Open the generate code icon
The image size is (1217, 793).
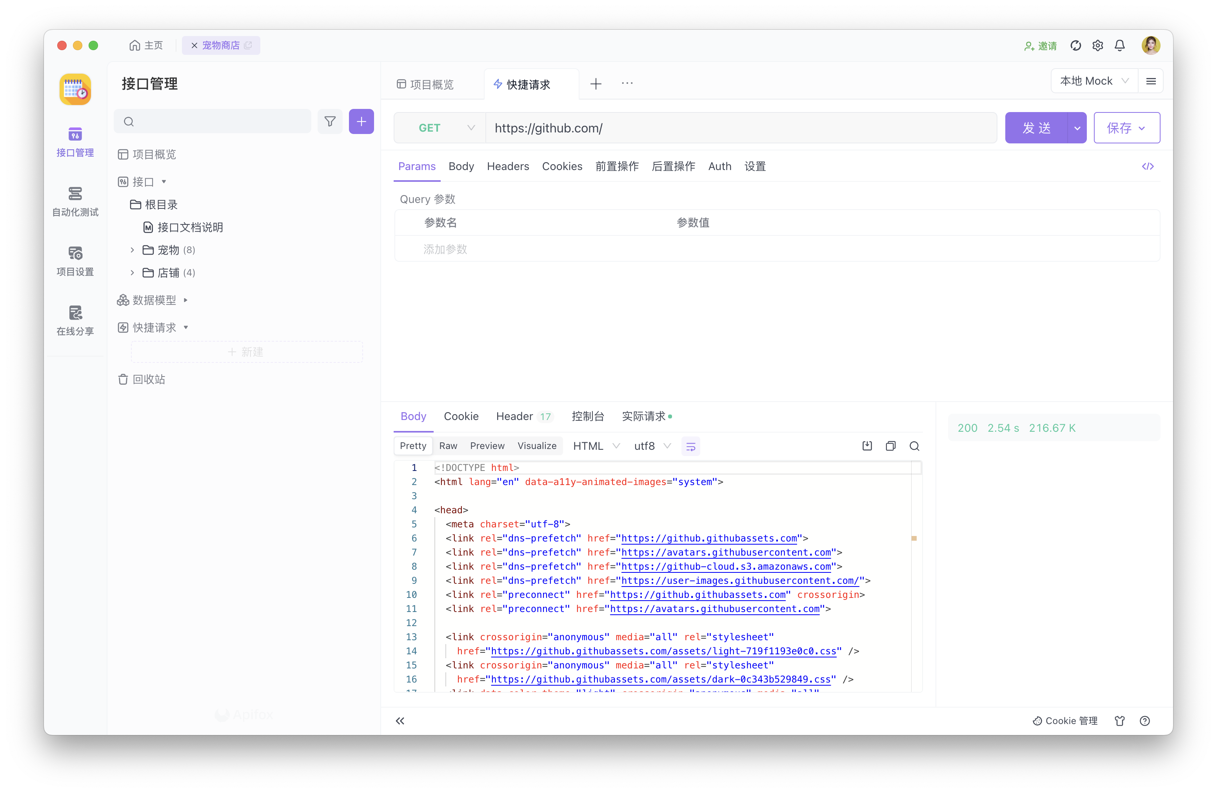[1148, 166]
